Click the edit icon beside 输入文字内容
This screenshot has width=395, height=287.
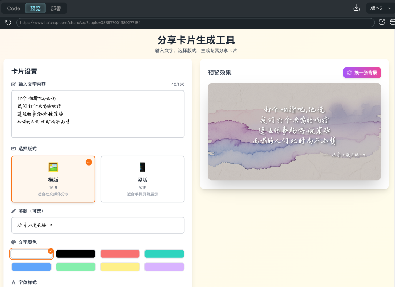point(14,84)
